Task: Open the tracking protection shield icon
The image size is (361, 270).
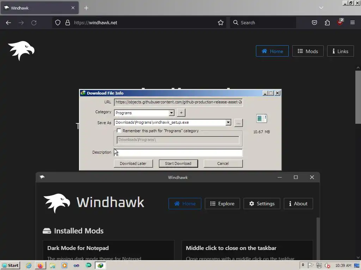Action: pos(58,23)
